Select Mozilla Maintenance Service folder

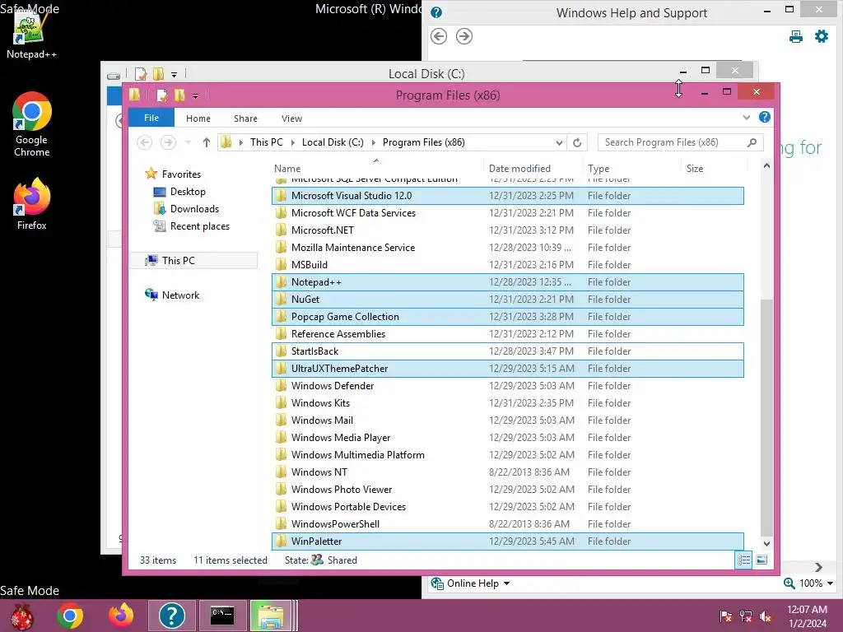507,247
